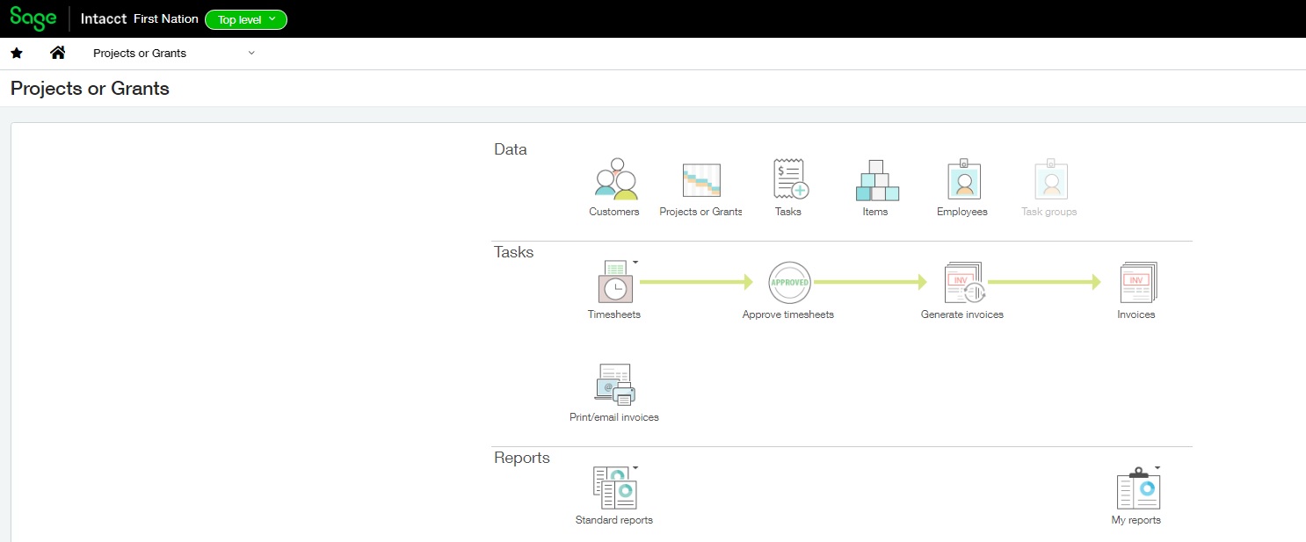The height and width of the screenshot is (542, 1306).
Task: Click the Items icon
Action: (874, 180)
